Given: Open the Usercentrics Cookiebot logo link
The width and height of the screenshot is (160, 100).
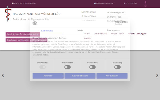Looking at the screenshot, I should coord(121,23).
